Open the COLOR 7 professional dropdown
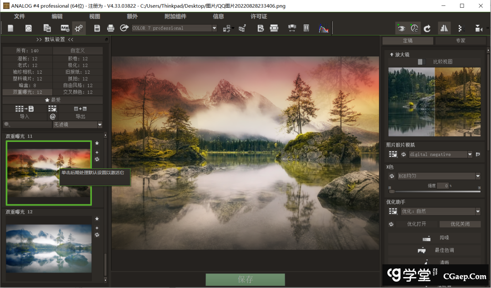Viewport: 491px width, 288px height. click(175, 28)
